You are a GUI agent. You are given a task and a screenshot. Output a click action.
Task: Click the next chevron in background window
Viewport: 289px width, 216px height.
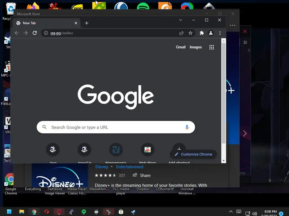(x=245, y=133)
